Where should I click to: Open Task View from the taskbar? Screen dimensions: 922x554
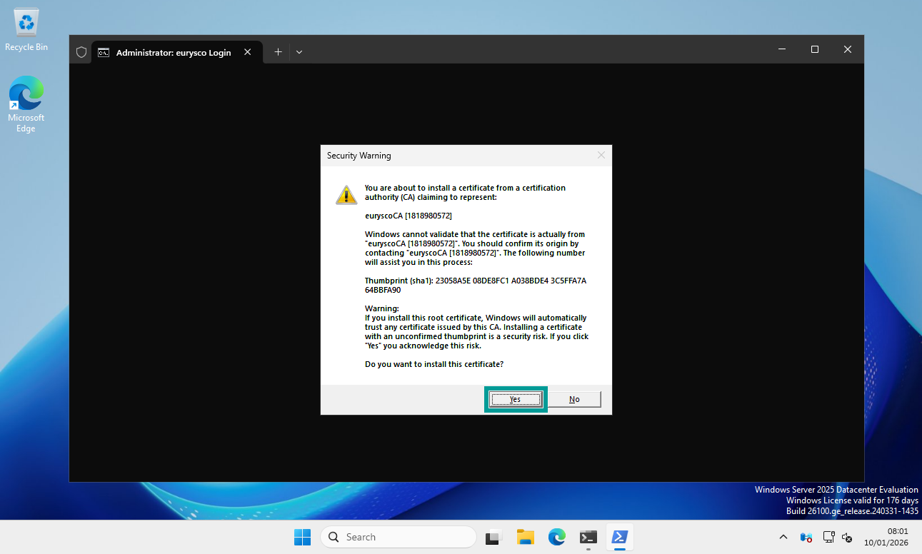pos(493,537)
